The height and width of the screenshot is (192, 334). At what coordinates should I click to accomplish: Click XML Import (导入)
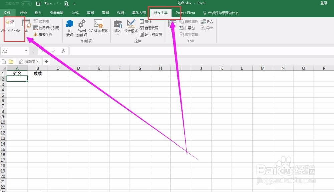click(x=207, y=21)
